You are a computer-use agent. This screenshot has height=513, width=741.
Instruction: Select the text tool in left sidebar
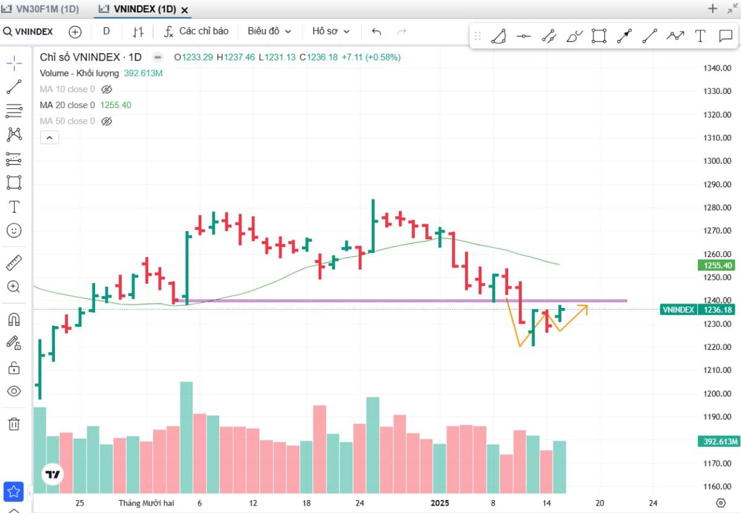(14, 206)
